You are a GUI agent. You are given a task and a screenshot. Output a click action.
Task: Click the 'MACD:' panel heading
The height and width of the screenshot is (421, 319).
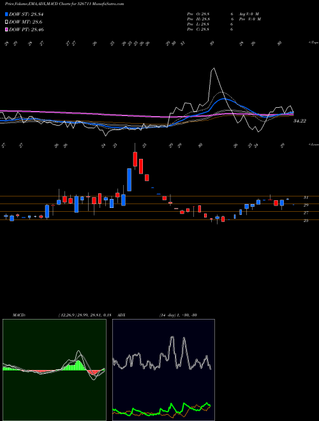pyautogui.click(x=19, y=315)
